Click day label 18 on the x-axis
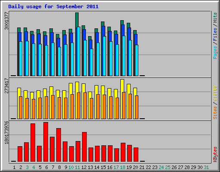 tap(122, 167)
